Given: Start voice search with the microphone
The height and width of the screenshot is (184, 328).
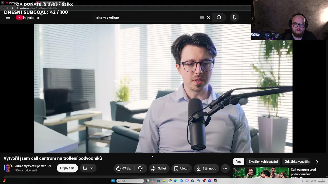Looking at the screenshot, I should (x=234, y=17).
